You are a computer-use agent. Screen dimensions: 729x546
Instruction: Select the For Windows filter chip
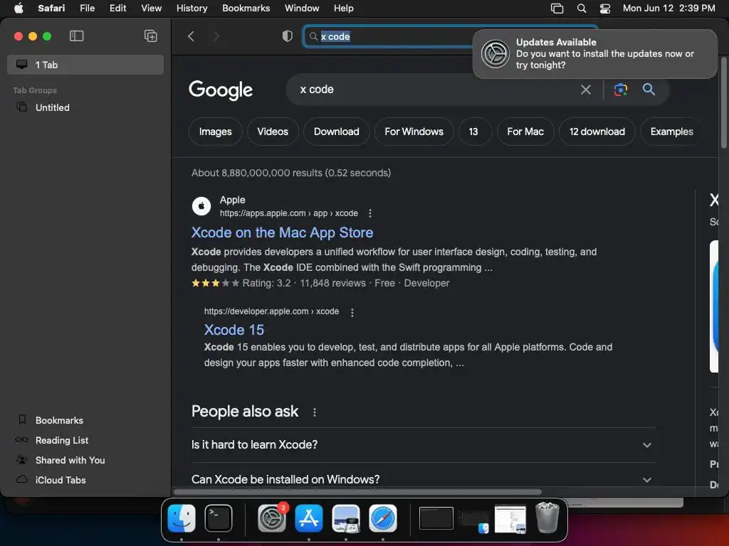(x=414, y=132)
